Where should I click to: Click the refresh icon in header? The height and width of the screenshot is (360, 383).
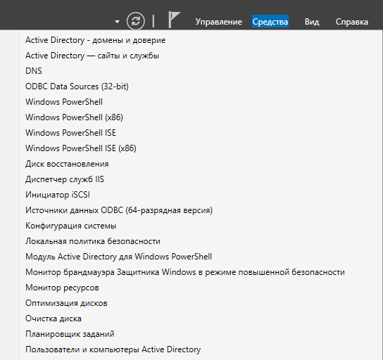click(x=136, y=20)
